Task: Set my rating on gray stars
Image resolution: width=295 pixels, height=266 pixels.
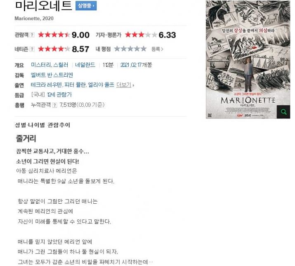Action: tap(130, 49)
